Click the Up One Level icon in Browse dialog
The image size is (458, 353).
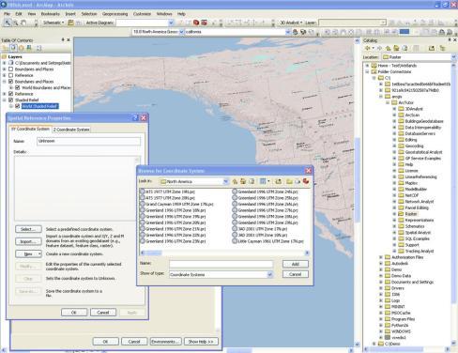click(235, 181)
